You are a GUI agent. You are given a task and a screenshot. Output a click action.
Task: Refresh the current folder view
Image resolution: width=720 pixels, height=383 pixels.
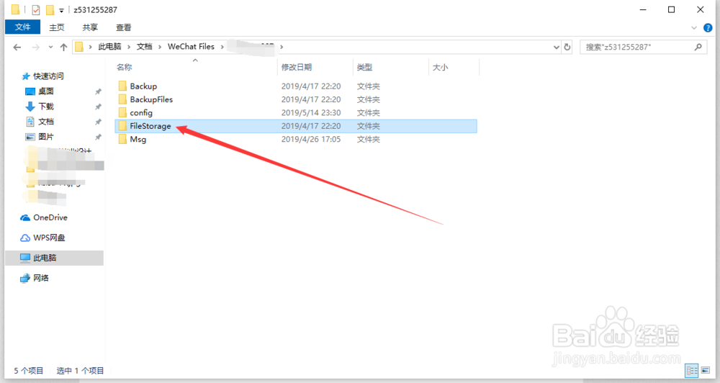coord(567,47)
